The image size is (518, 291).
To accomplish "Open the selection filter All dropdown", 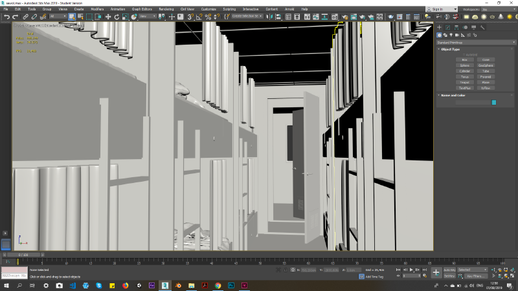I will 57,16.
